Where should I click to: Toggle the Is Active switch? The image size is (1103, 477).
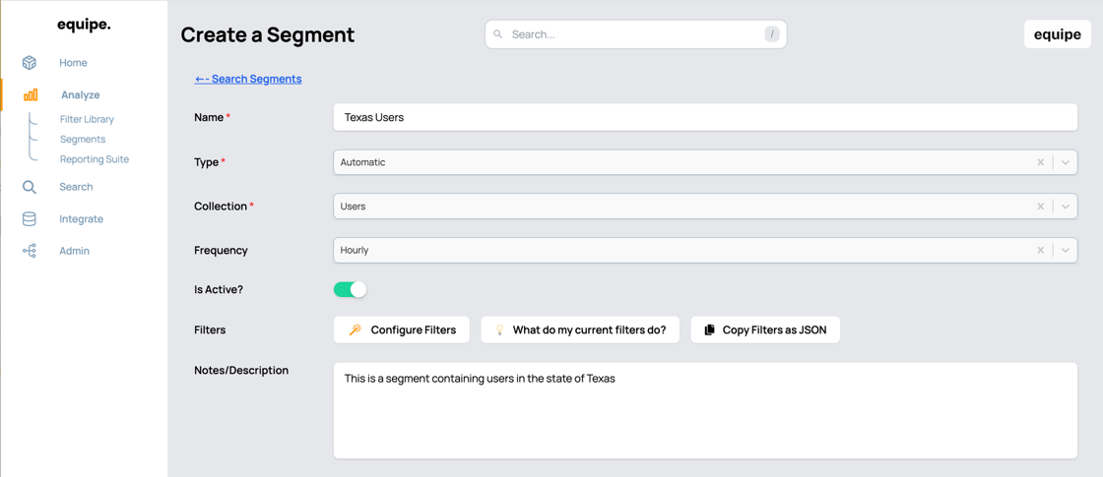point(351,289)
